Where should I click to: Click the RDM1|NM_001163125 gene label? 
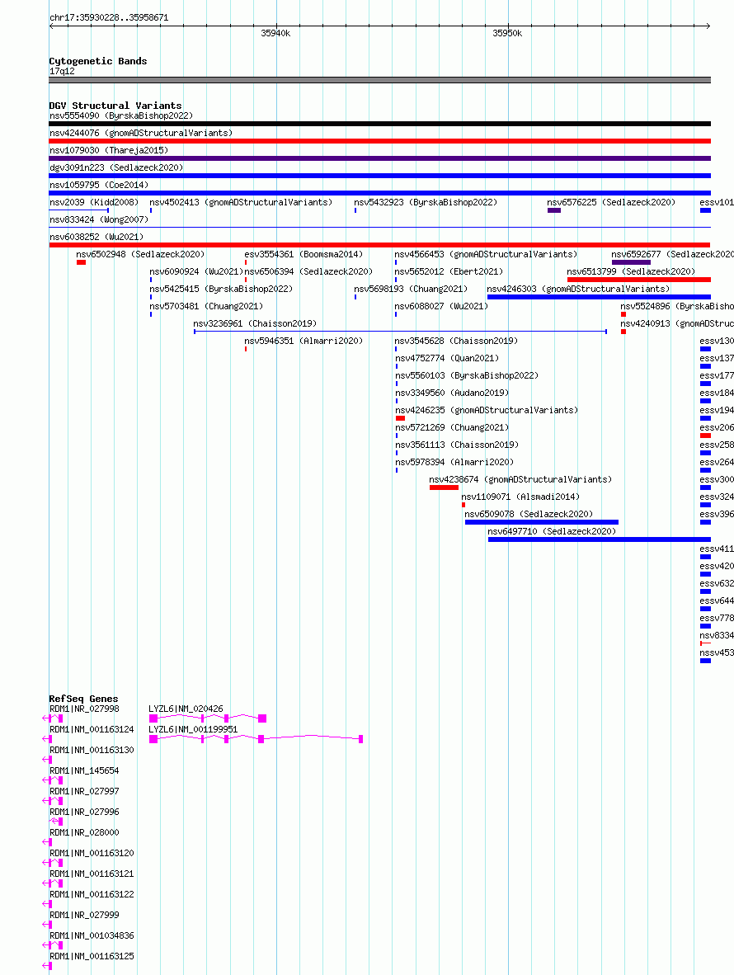click(x=92, y=957)
